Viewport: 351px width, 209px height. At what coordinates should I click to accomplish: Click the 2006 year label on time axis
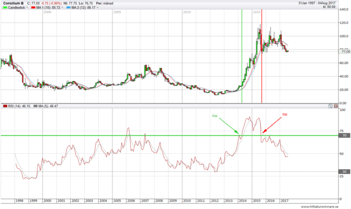131,200
